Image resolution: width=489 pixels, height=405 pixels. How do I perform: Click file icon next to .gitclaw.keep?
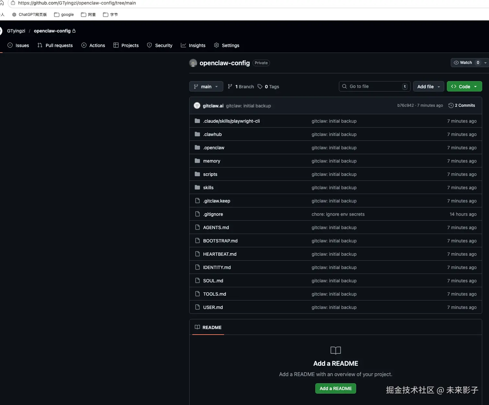[x=197, y=201]
